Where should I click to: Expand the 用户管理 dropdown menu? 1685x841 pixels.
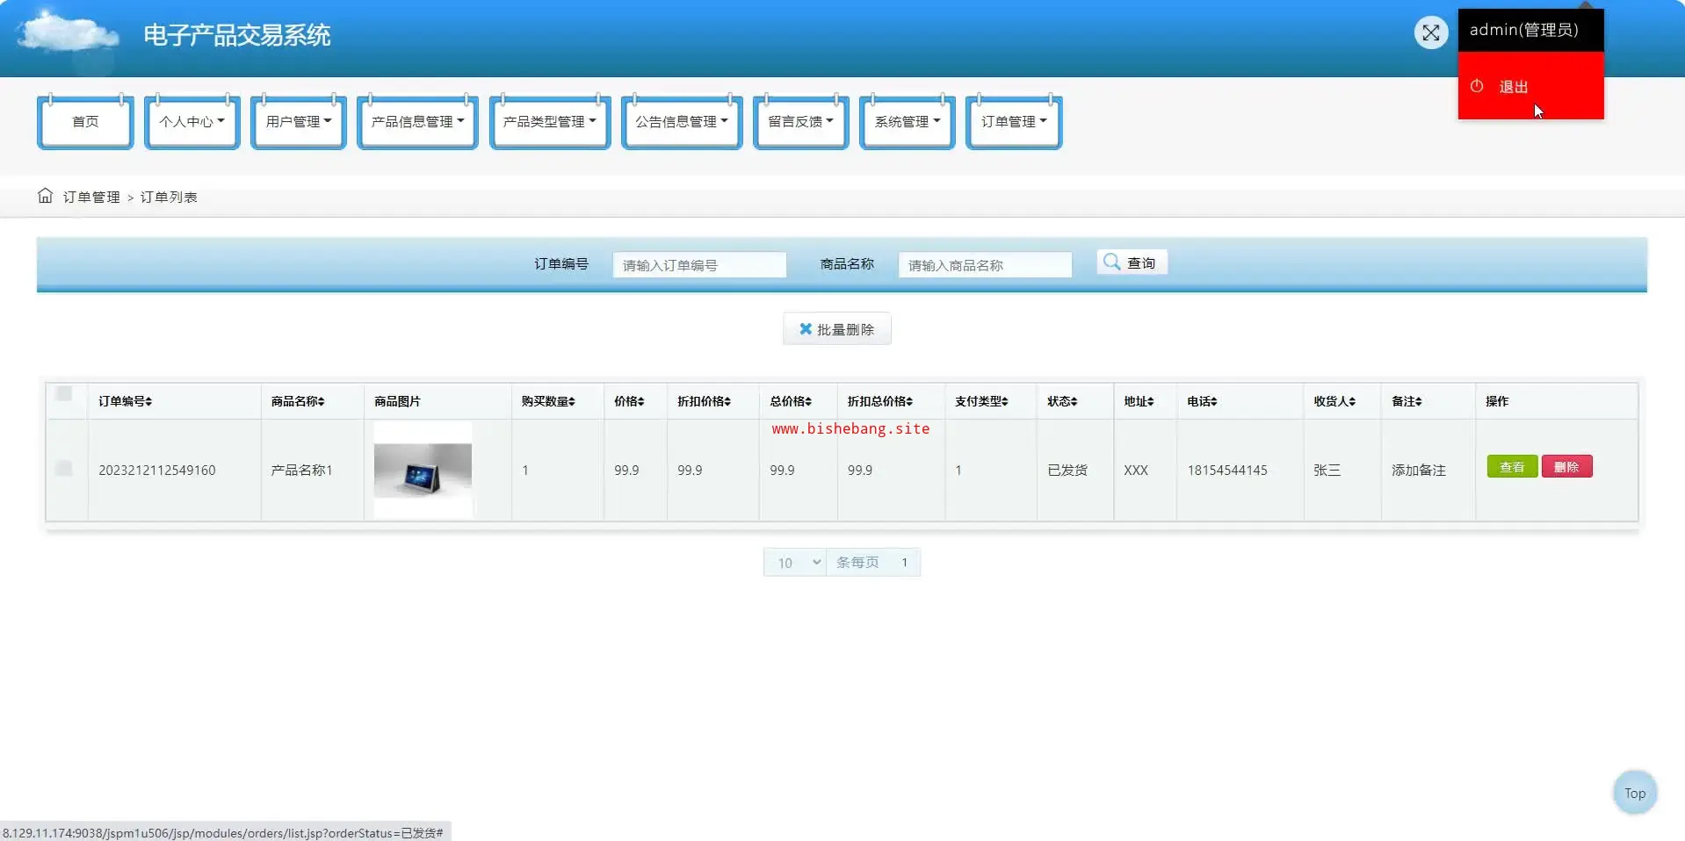pyautogui.click(x=299, y=122)
